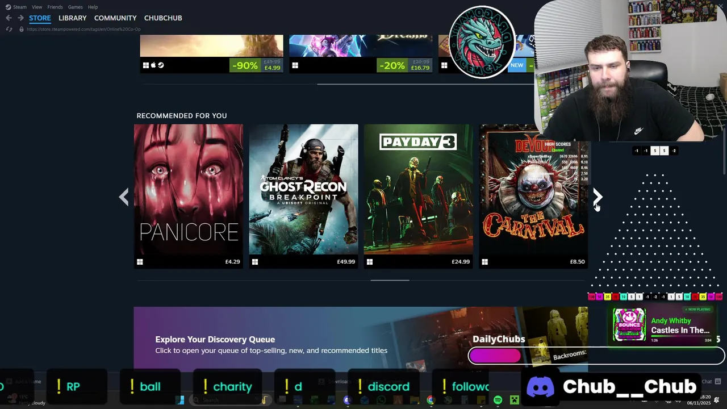Go back with the back arrow
Viewport: 727px width, 409px height.
(9, 18)
